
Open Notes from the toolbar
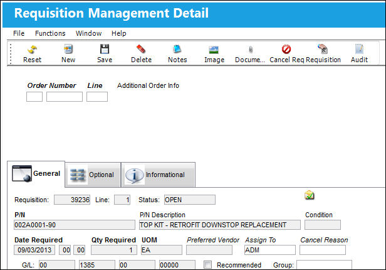(x=177, y=49)
